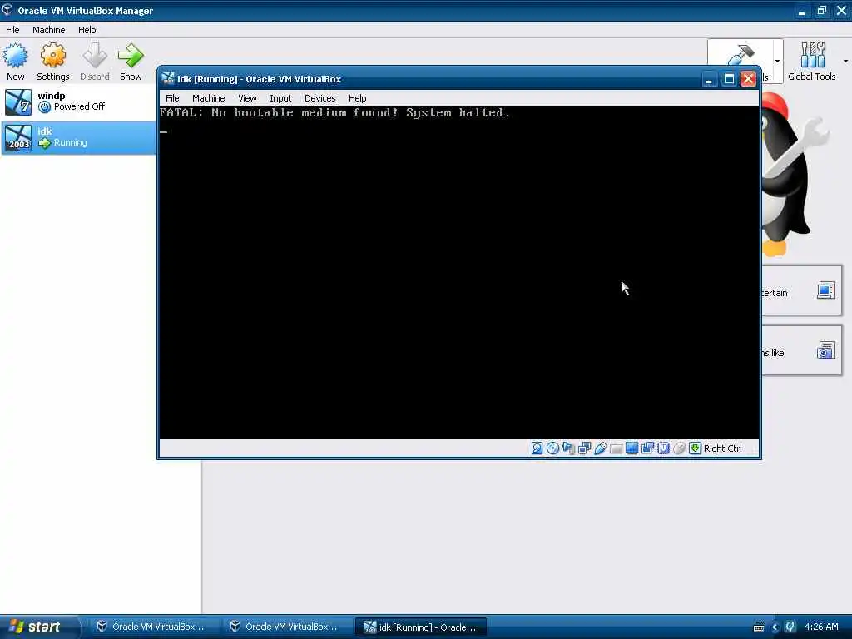
Task: Open View menu in the VM window
Action: point(247,98)
